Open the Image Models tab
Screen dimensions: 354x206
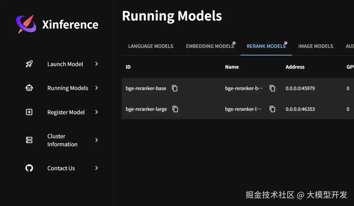click(316, 46)
